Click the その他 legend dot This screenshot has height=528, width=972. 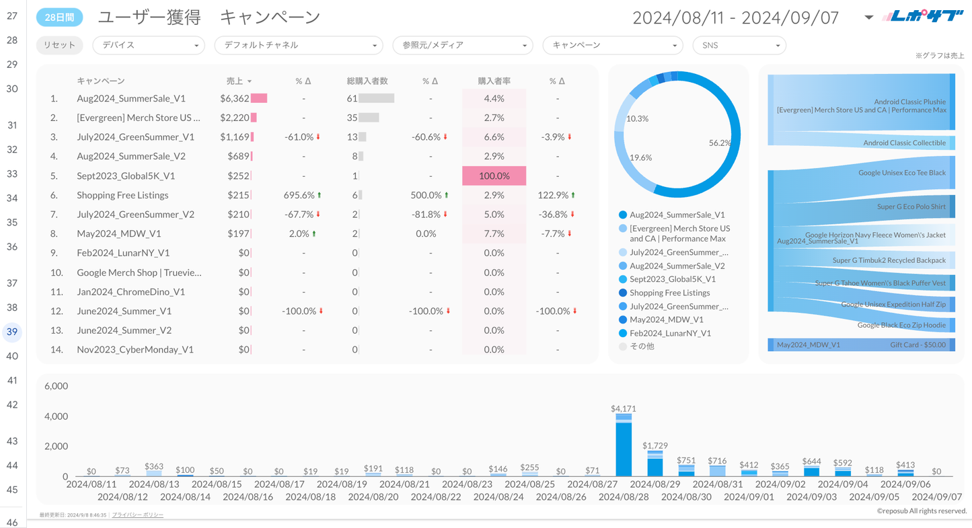[622, 347]
